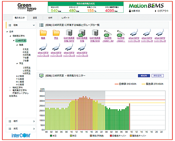Open the 設定 tab
The image size is (175, 141).
[x=35, y=18]
